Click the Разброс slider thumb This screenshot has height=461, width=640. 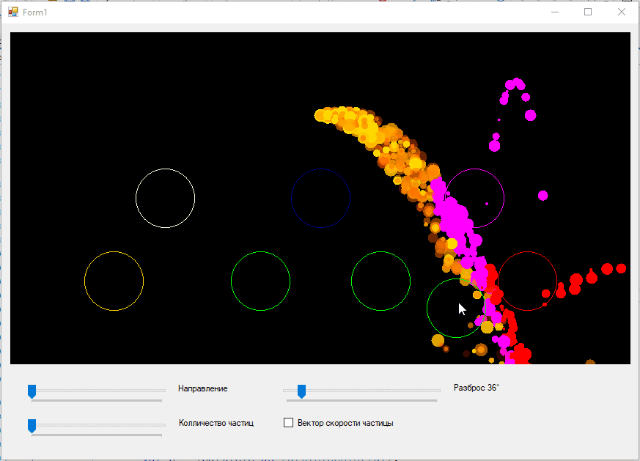[301, 391]
